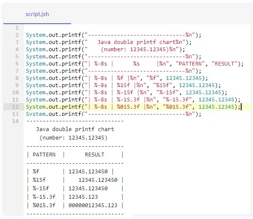Click line number 8 in the gutter
Image resolution: width=253 pixels, height=219 pixels.
(17, 78)
